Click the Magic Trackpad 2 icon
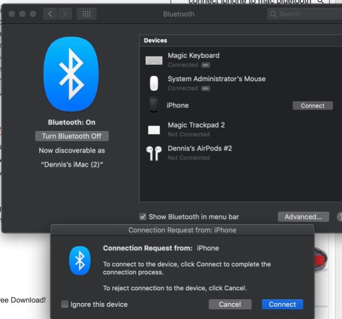The width and height of the screenshot is (342, 319). [x=154, y=130]
